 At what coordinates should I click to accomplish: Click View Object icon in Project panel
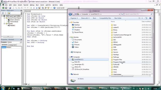6,13
